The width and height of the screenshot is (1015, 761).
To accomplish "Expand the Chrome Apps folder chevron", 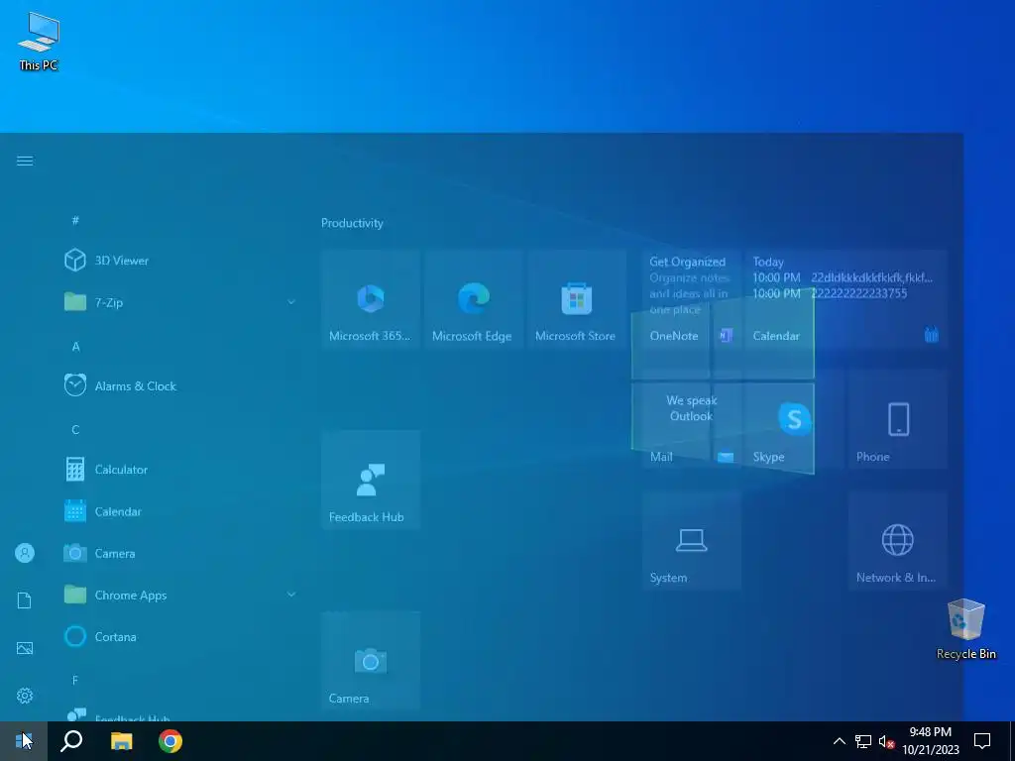I will pyautogui.click(x=291, y=595).
